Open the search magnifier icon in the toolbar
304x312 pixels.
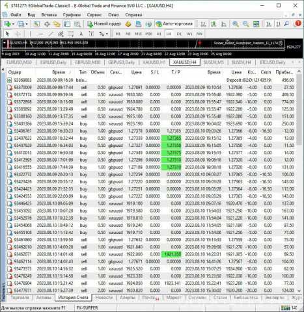point(287,24)
